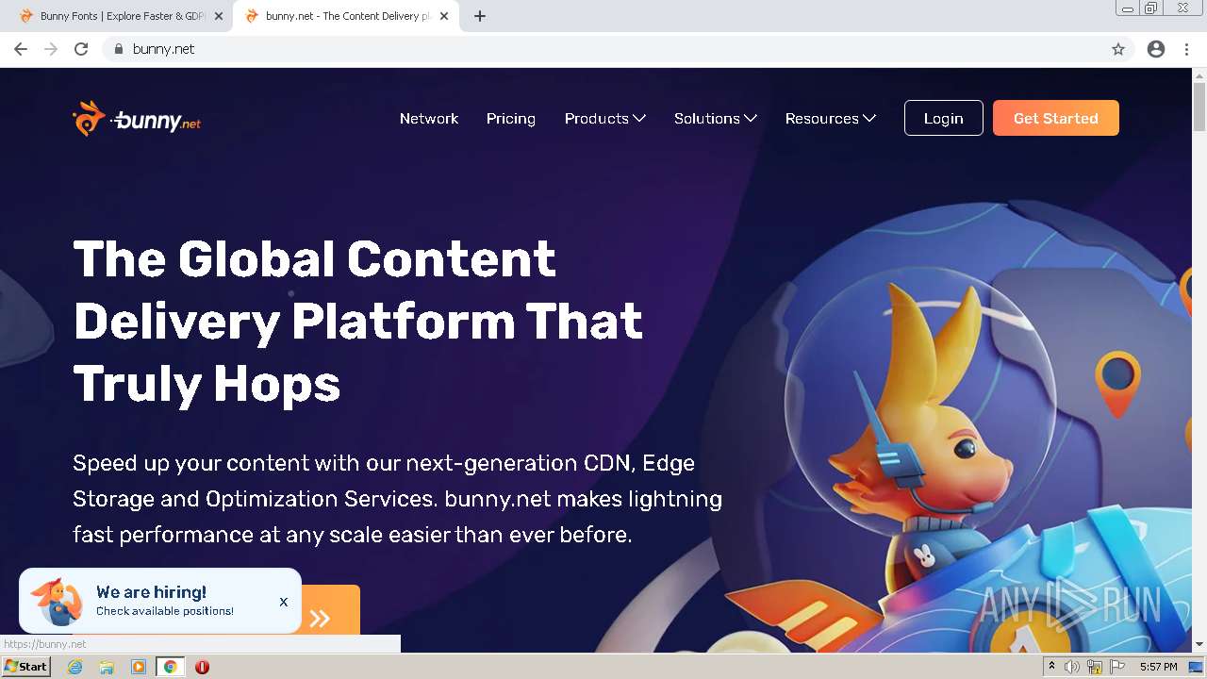
Task: Switch to the Bunny Fonts tab
Action: click(118, 16)
